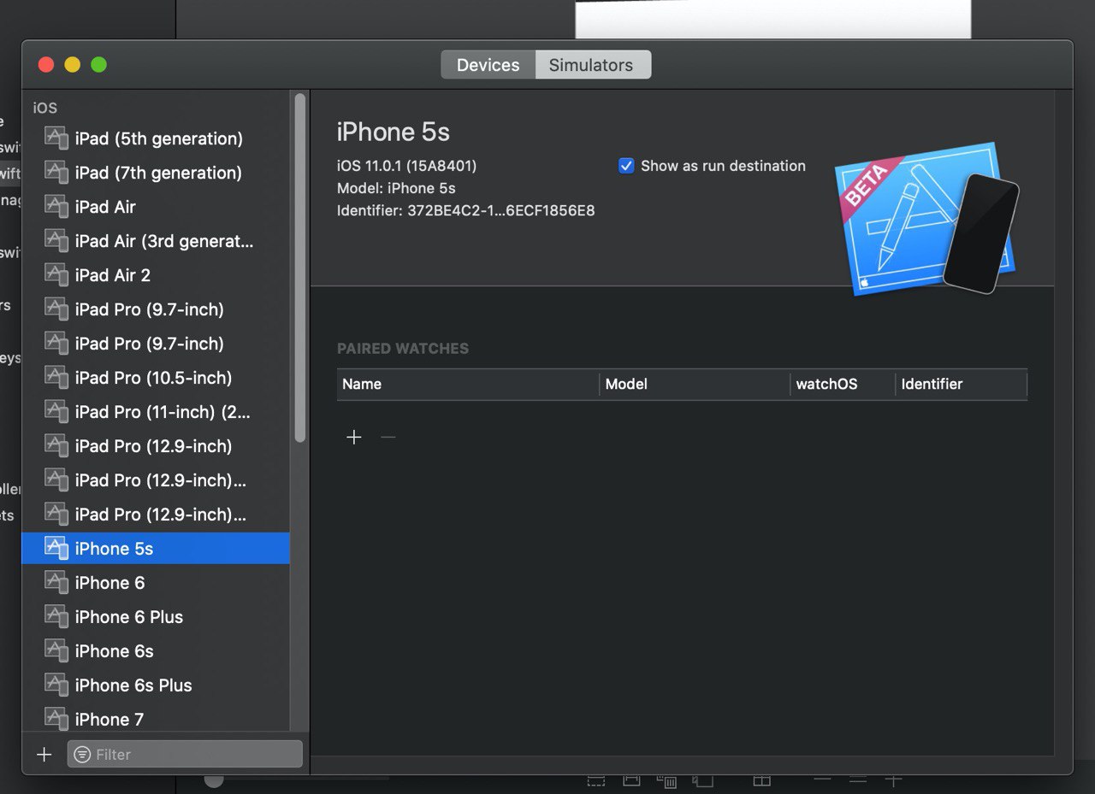Sort paired watches by Identifier column
Image resolution: width=1095 pixels, height=794 pixels.
(962, 385)
